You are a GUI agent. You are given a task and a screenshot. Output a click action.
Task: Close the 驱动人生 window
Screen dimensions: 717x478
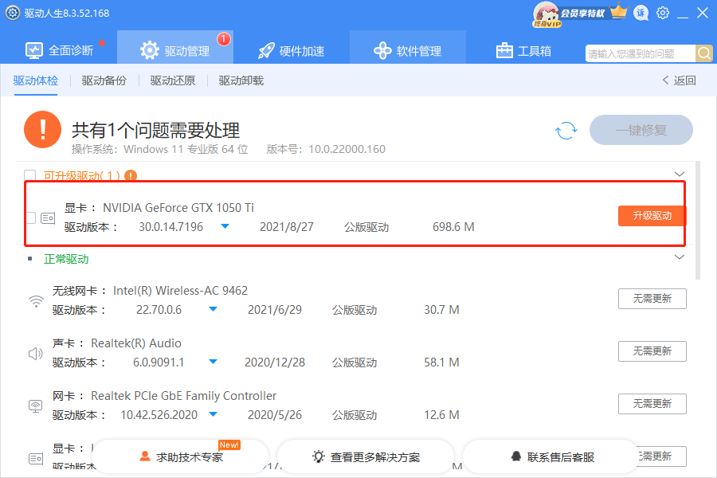(703, 13)
